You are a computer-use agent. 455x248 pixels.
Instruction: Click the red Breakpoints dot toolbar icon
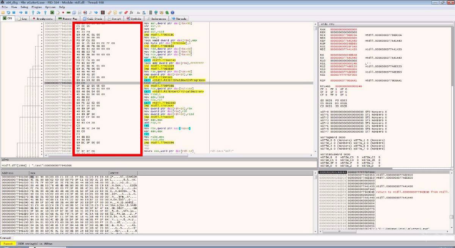63,12
